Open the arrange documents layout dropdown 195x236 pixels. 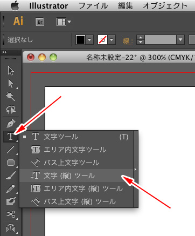64,22
